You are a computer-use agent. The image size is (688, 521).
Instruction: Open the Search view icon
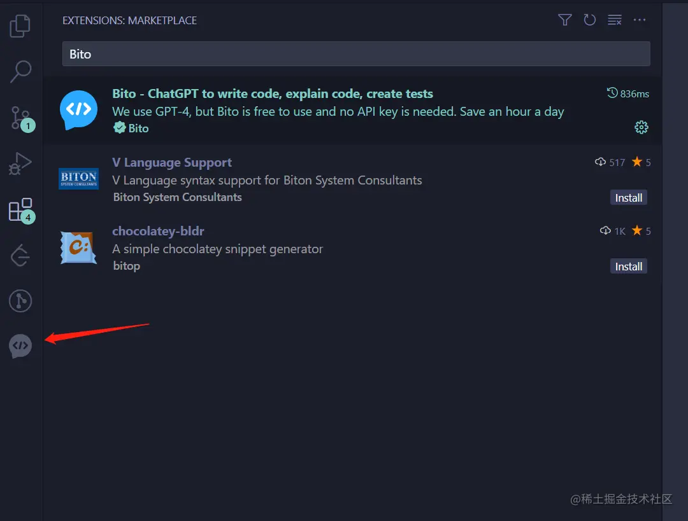click(x=20, y=71)
